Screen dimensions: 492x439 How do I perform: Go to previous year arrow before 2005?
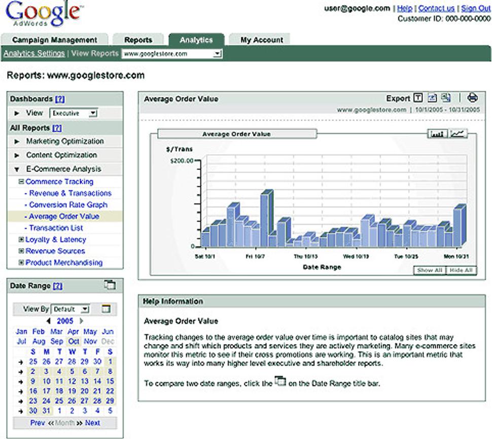tap(48, 321)
